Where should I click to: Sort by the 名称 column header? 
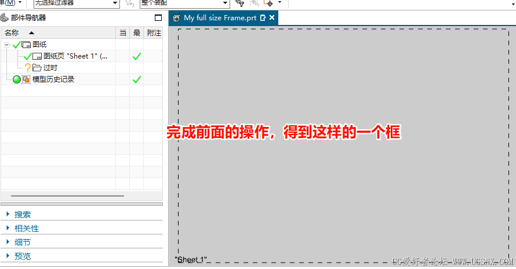(x=58, y=32)
